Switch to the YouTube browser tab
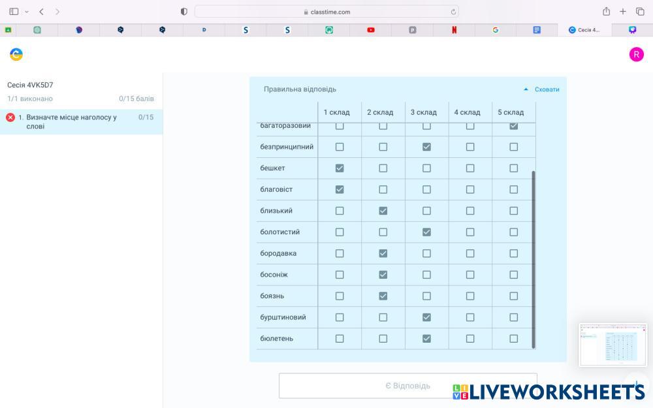653x408 pixels. click(x=371, y=30)
